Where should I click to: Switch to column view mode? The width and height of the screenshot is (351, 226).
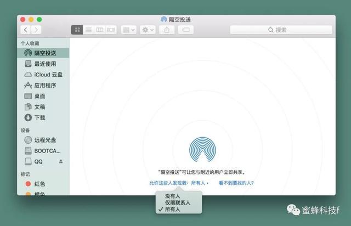coord(100,30)
